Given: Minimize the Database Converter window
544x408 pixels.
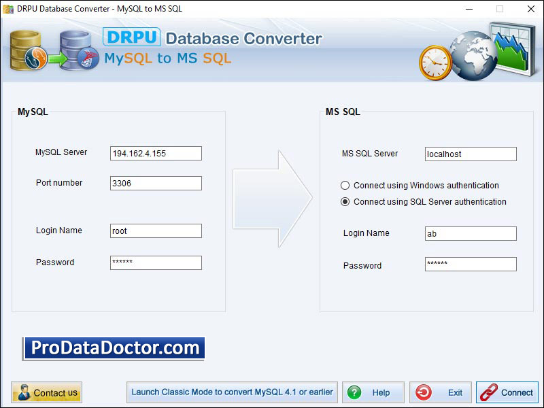Looking at the screenshot, I should (x=469, y=9).
